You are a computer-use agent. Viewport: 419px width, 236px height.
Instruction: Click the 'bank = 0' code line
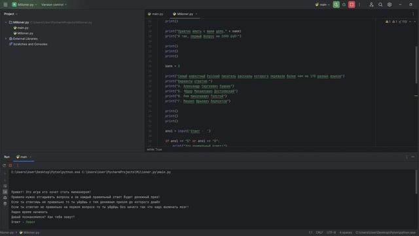click(x=172, y=66)
